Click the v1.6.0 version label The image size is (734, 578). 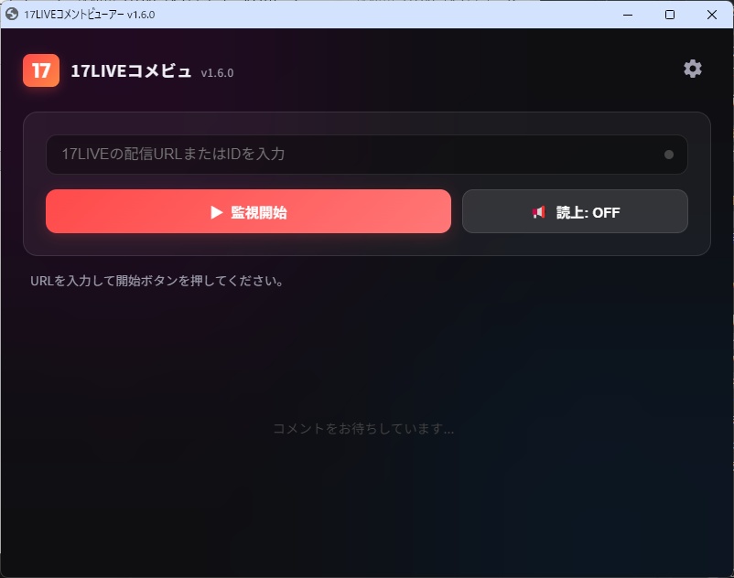[x=217, y=73]
